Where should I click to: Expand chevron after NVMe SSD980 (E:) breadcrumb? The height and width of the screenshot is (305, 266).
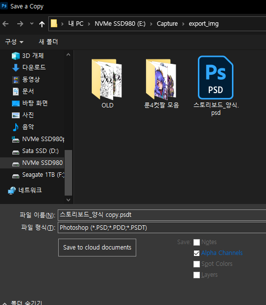click(x=151, y=24)
